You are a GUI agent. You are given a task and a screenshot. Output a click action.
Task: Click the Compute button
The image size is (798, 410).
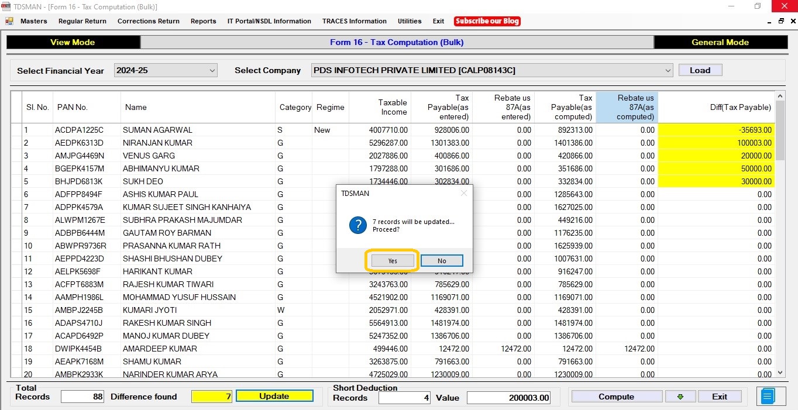(x=617, y=397)
